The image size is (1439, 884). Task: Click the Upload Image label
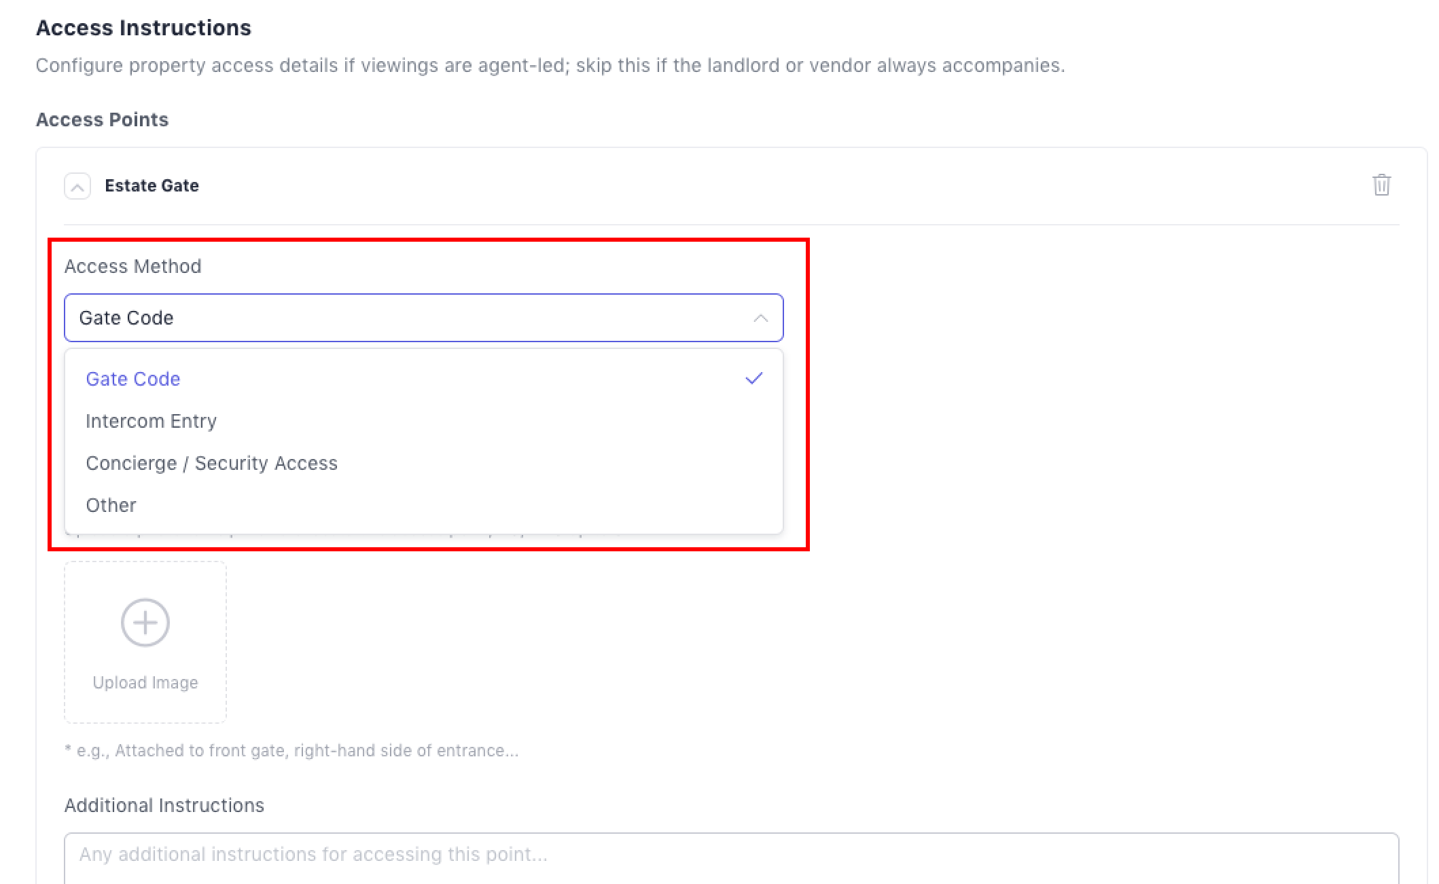(x=145, y=683)
